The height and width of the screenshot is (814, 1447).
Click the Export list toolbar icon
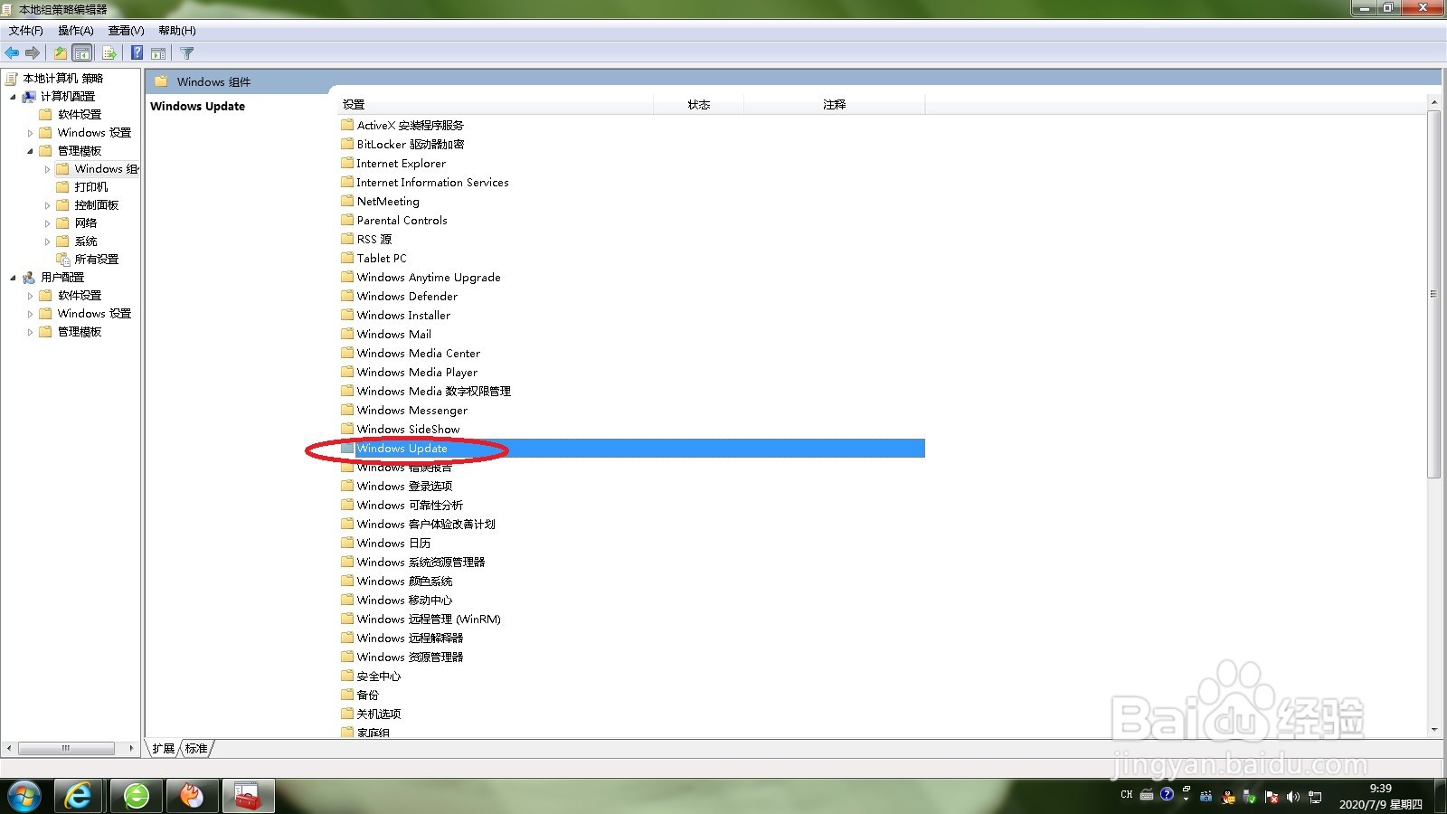tap(109, 53)
